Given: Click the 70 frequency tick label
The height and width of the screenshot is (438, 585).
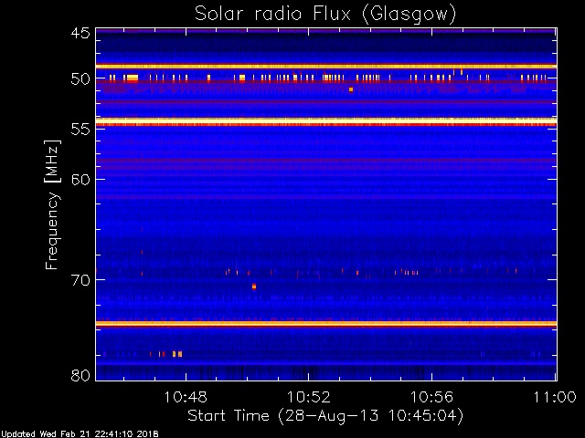Looking at the screenshot, I should pos(80,280).
